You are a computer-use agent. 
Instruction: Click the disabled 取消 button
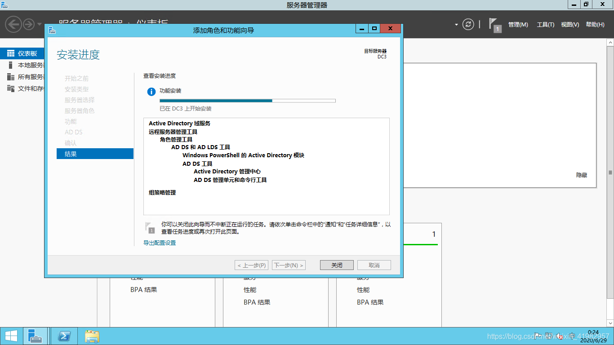374,265
